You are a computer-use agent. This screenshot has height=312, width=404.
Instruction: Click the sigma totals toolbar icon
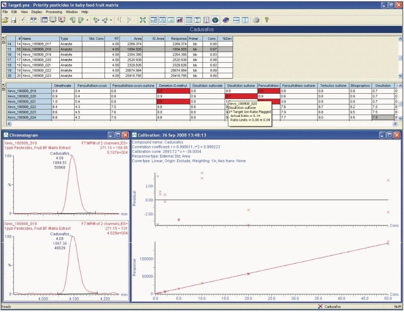[x=198, y=20]
